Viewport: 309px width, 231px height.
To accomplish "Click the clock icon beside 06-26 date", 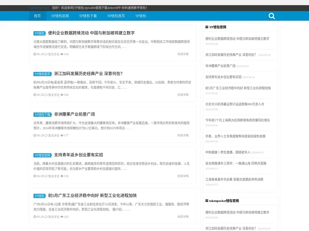I will [x=35, y=217].
